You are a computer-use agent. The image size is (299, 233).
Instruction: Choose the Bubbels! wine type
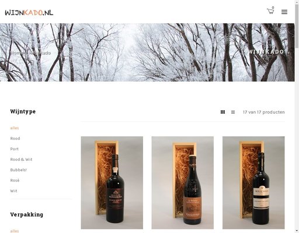pyautogui.click(x=18, y=170)
